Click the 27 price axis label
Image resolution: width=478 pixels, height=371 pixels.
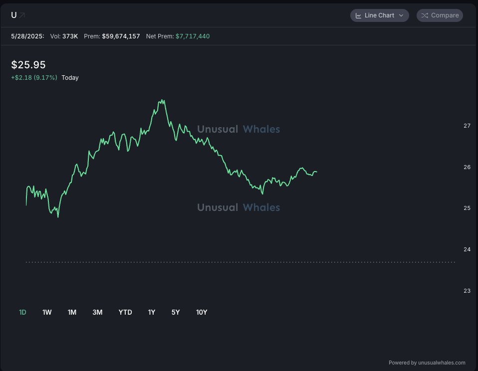coord(467,126)
